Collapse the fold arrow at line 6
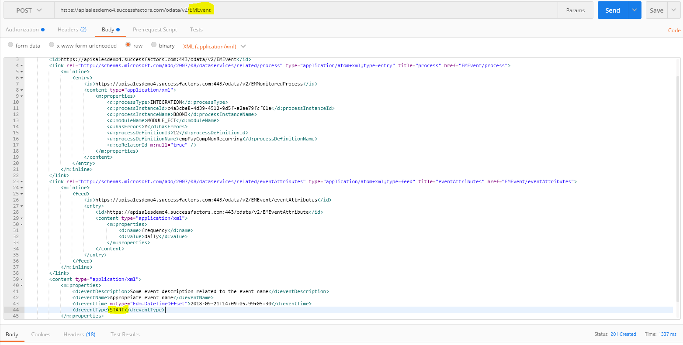The image size is (683, 345). 22,78
